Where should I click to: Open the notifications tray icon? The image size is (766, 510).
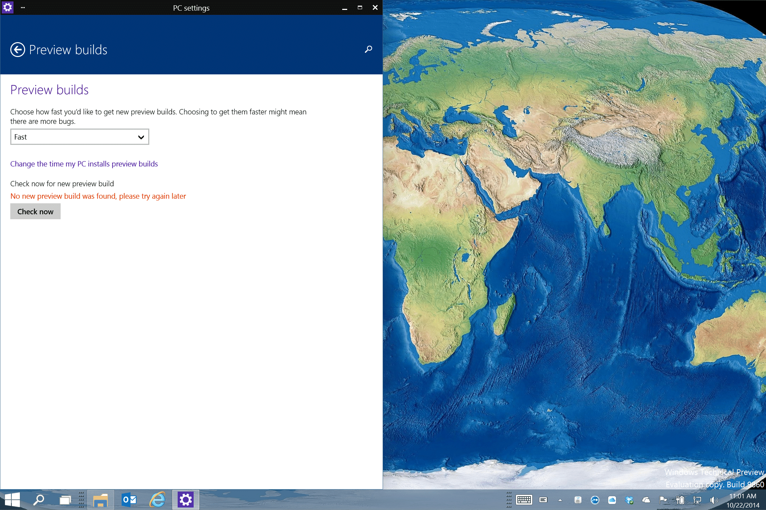pyautogui.click(x=543, y=500)
